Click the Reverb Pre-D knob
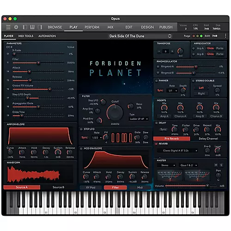Image resolution: width=231 pixels, height=231 pixels. [x=207, y=151]
